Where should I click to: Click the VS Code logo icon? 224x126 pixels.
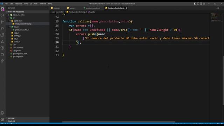point(1,3)
